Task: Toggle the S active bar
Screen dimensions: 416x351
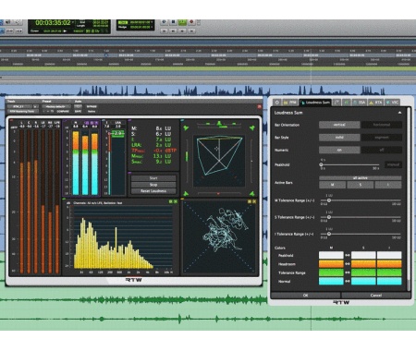Action: (361, 185)
